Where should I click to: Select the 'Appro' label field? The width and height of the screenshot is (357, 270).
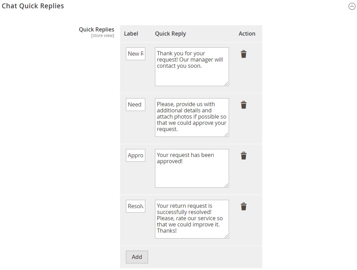coord(136,155)
